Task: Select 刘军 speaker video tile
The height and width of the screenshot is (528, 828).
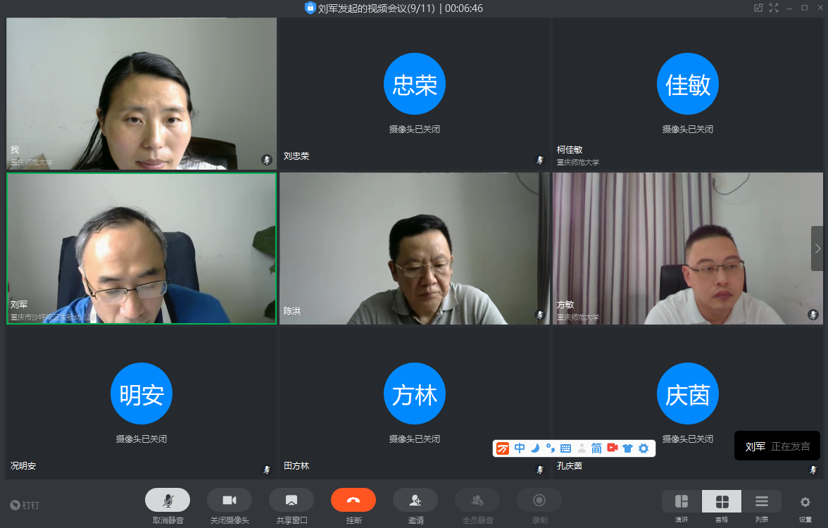Action: pyautogui.click(x=142, y=249)
